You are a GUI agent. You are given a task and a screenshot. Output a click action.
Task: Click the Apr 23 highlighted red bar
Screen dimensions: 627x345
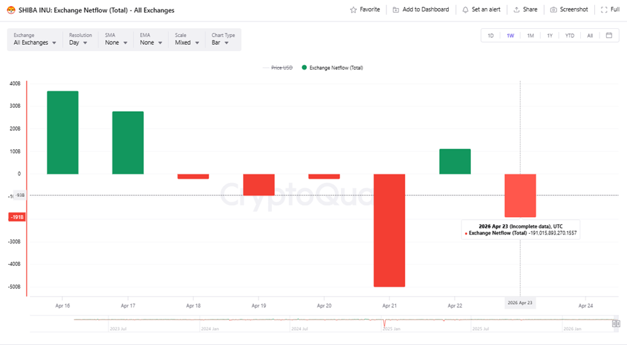click(x=520, y=196)
